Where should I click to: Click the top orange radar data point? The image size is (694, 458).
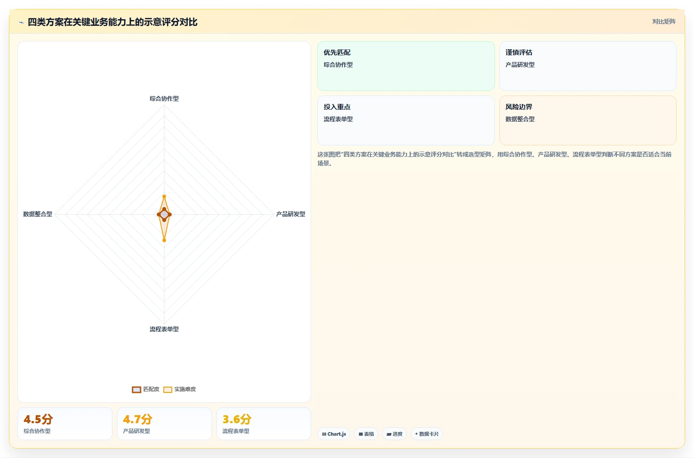click(164, 197)
